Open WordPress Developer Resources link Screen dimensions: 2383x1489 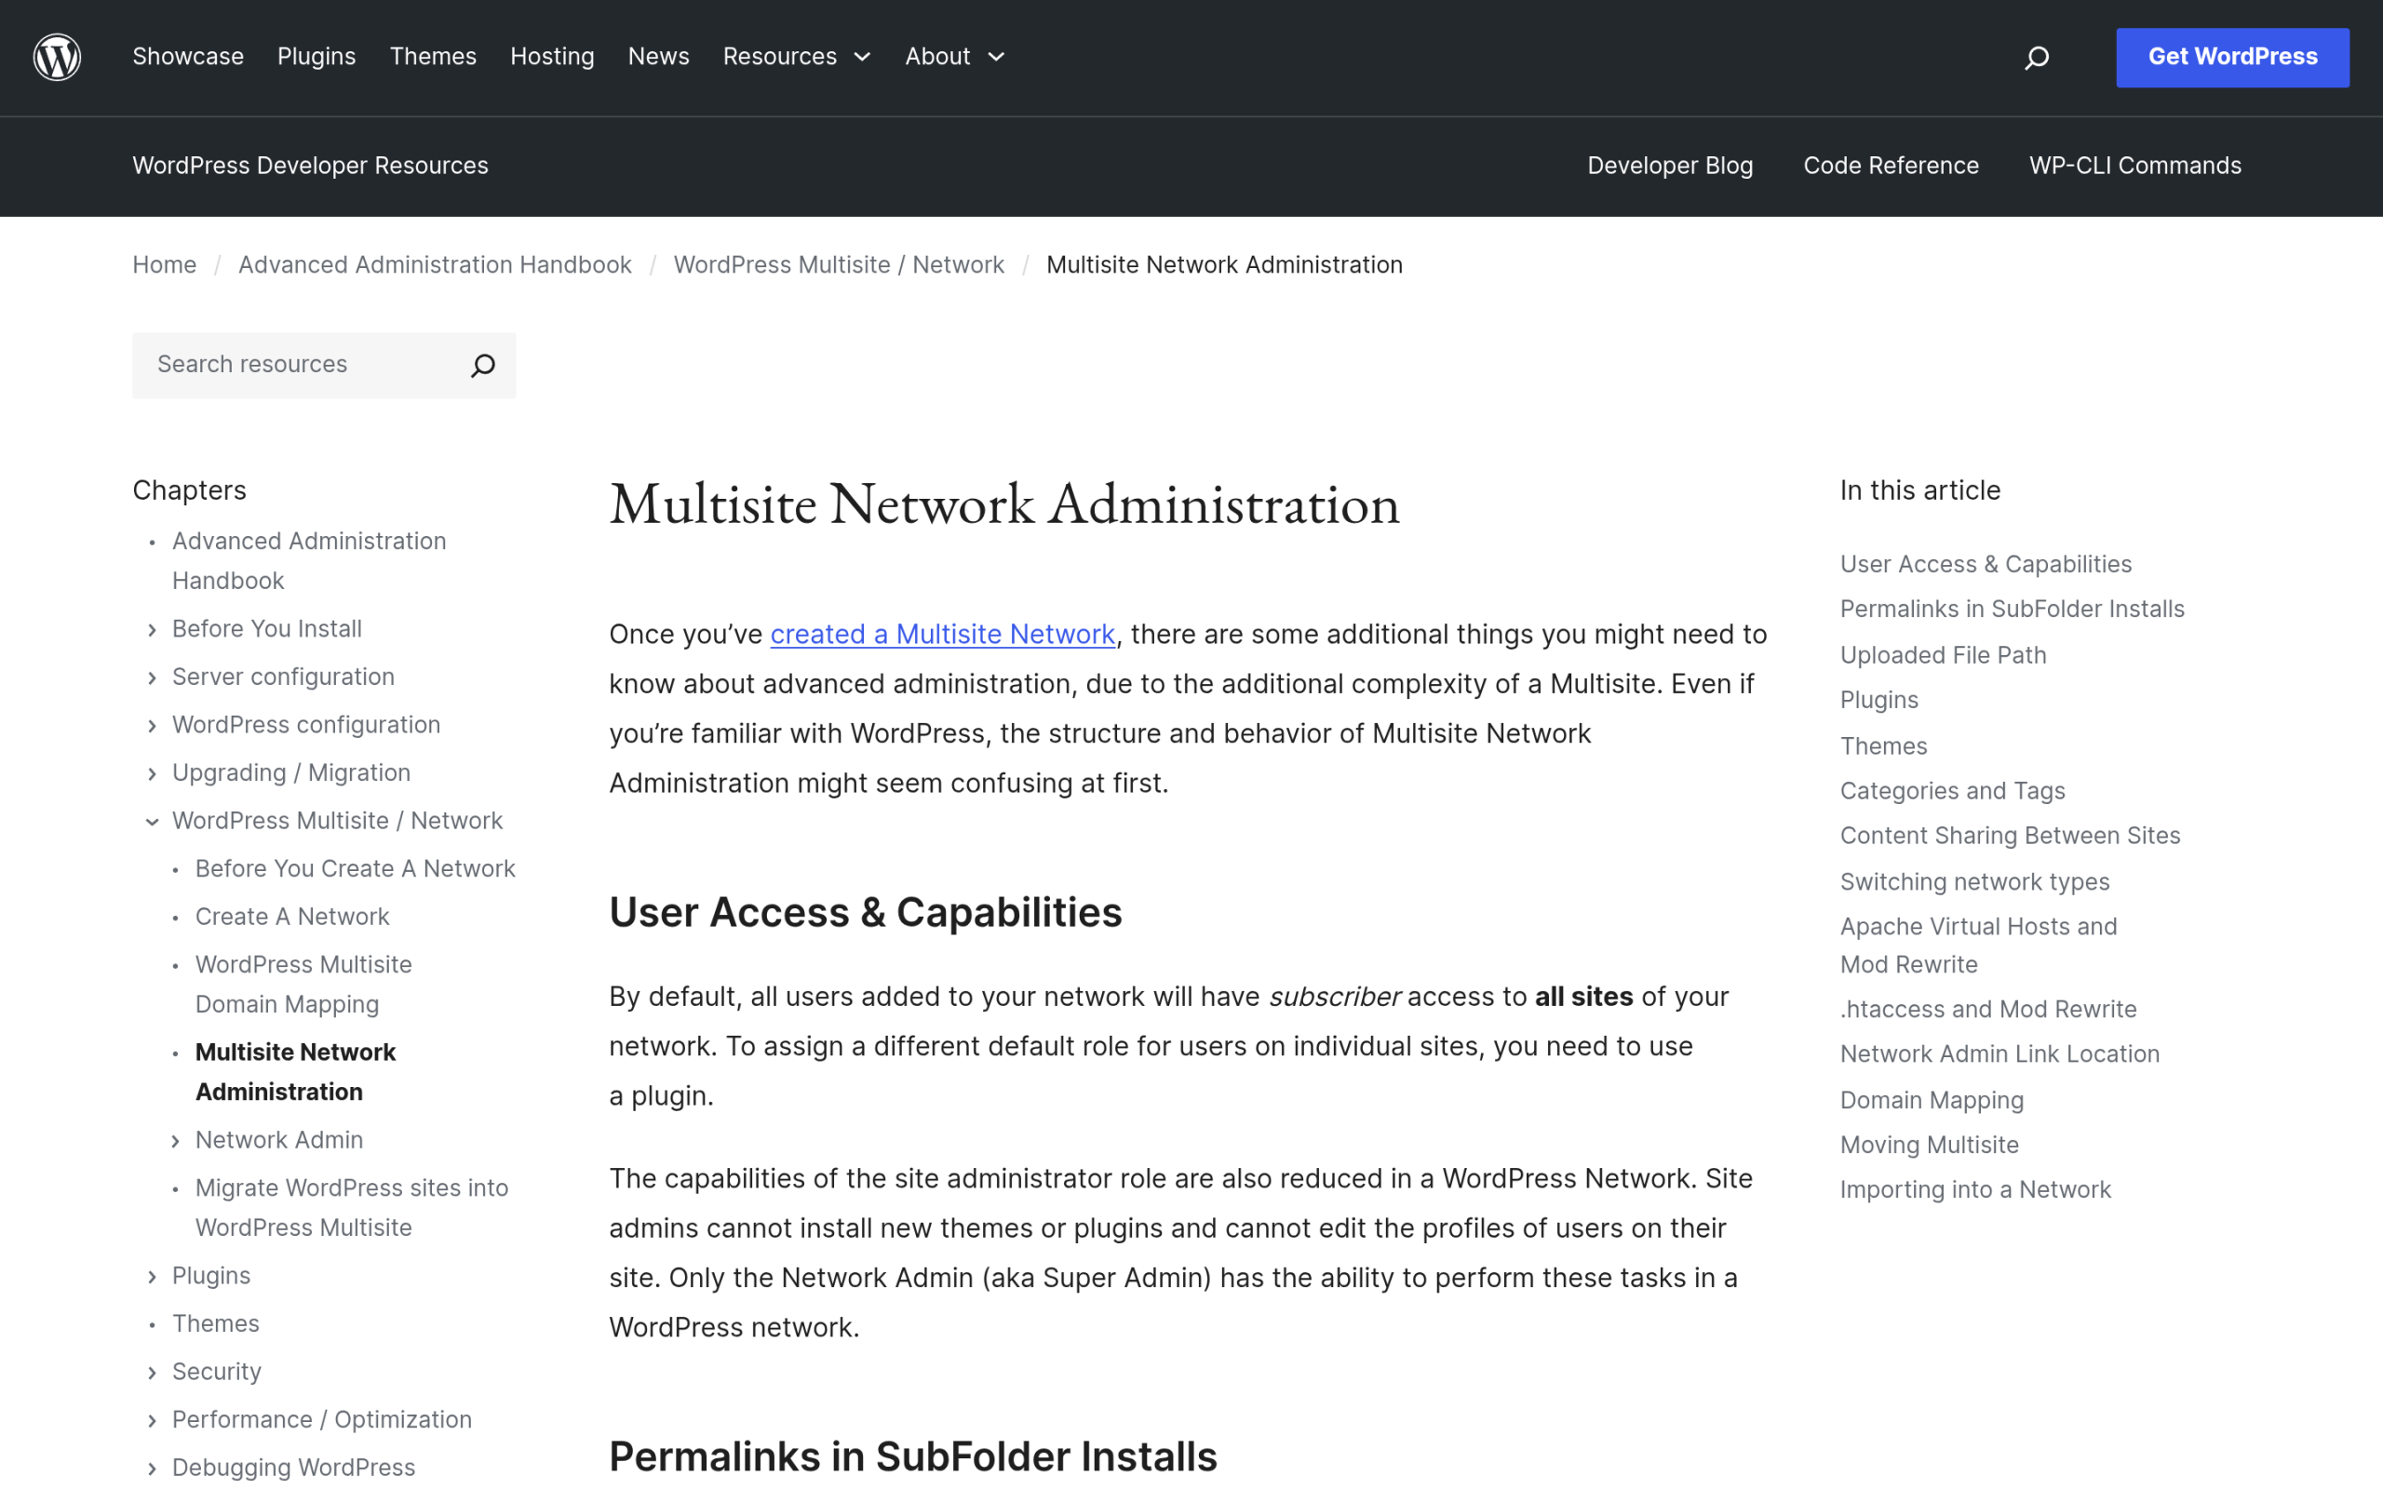310,166
